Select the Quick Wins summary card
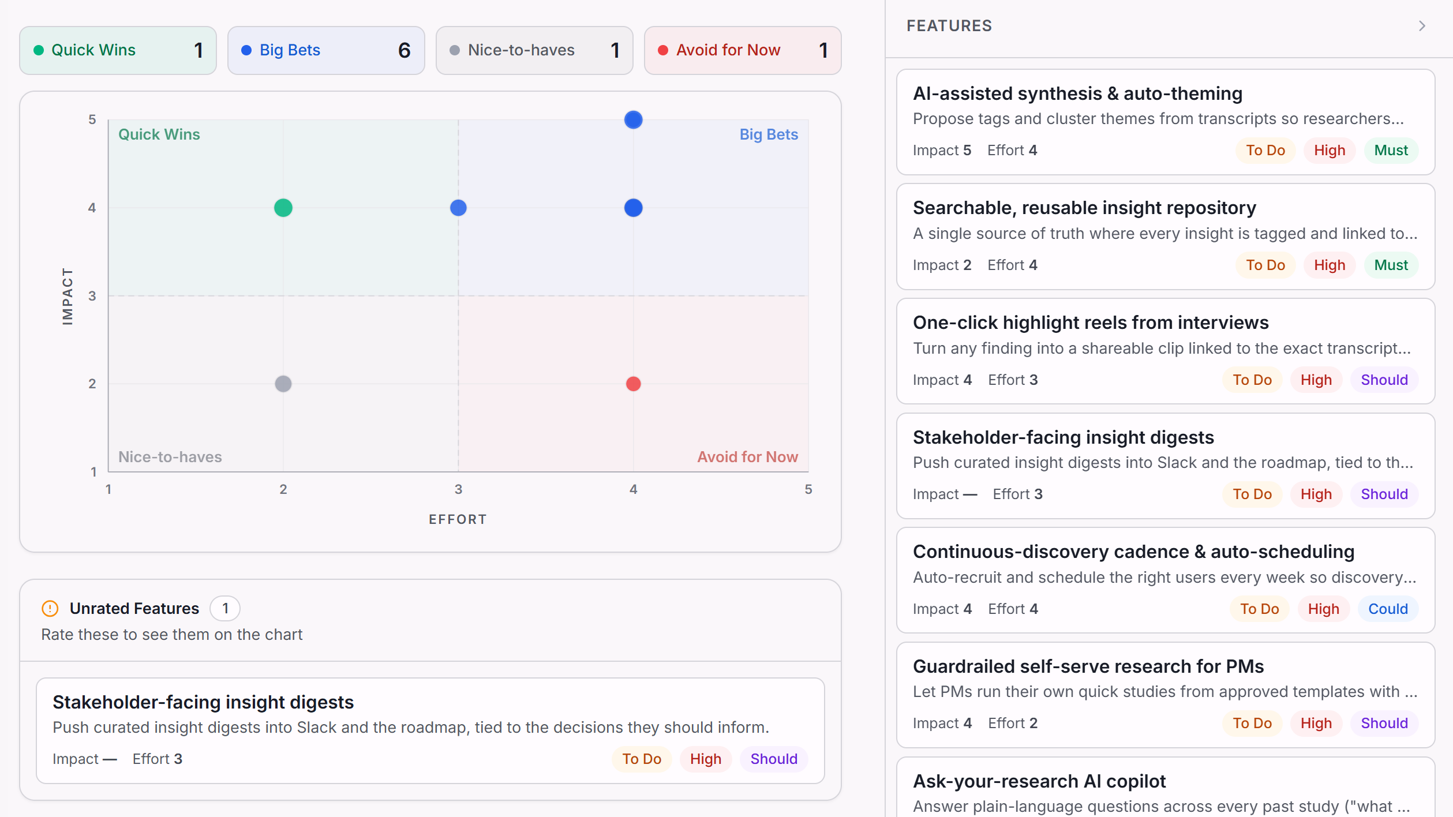 (118, 50)
